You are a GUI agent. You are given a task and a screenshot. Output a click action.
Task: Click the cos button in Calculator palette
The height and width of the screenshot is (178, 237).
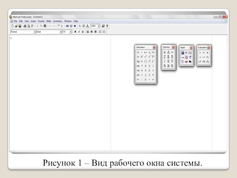point(138,70)
